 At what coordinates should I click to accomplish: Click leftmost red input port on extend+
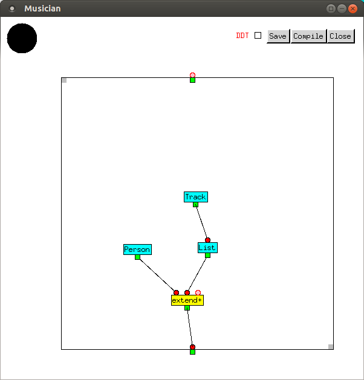click(x=176, y=292)
